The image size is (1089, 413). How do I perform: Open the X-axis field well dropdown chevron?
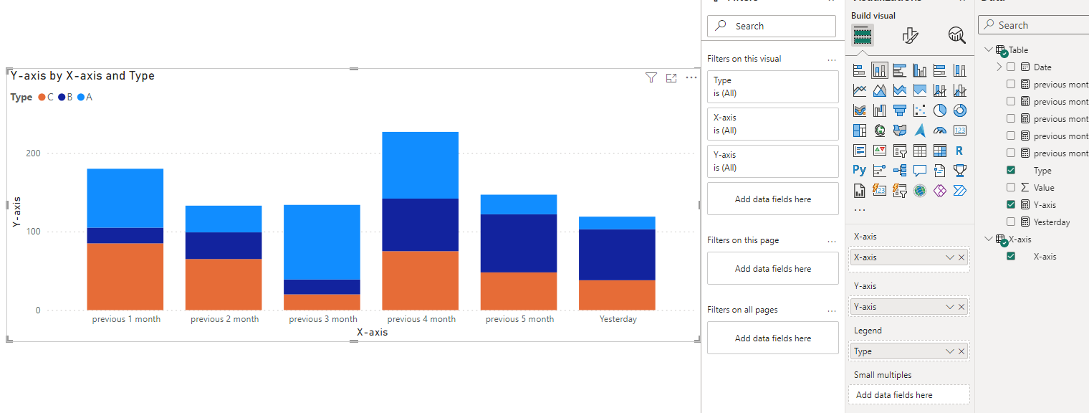tap(950, 257)
